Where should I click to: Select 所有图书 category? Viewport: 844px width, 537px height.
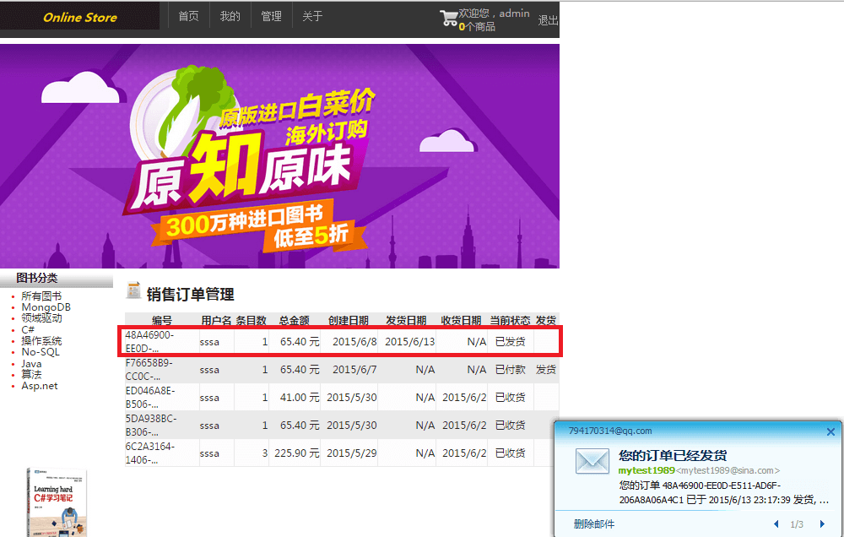point(41,296)
